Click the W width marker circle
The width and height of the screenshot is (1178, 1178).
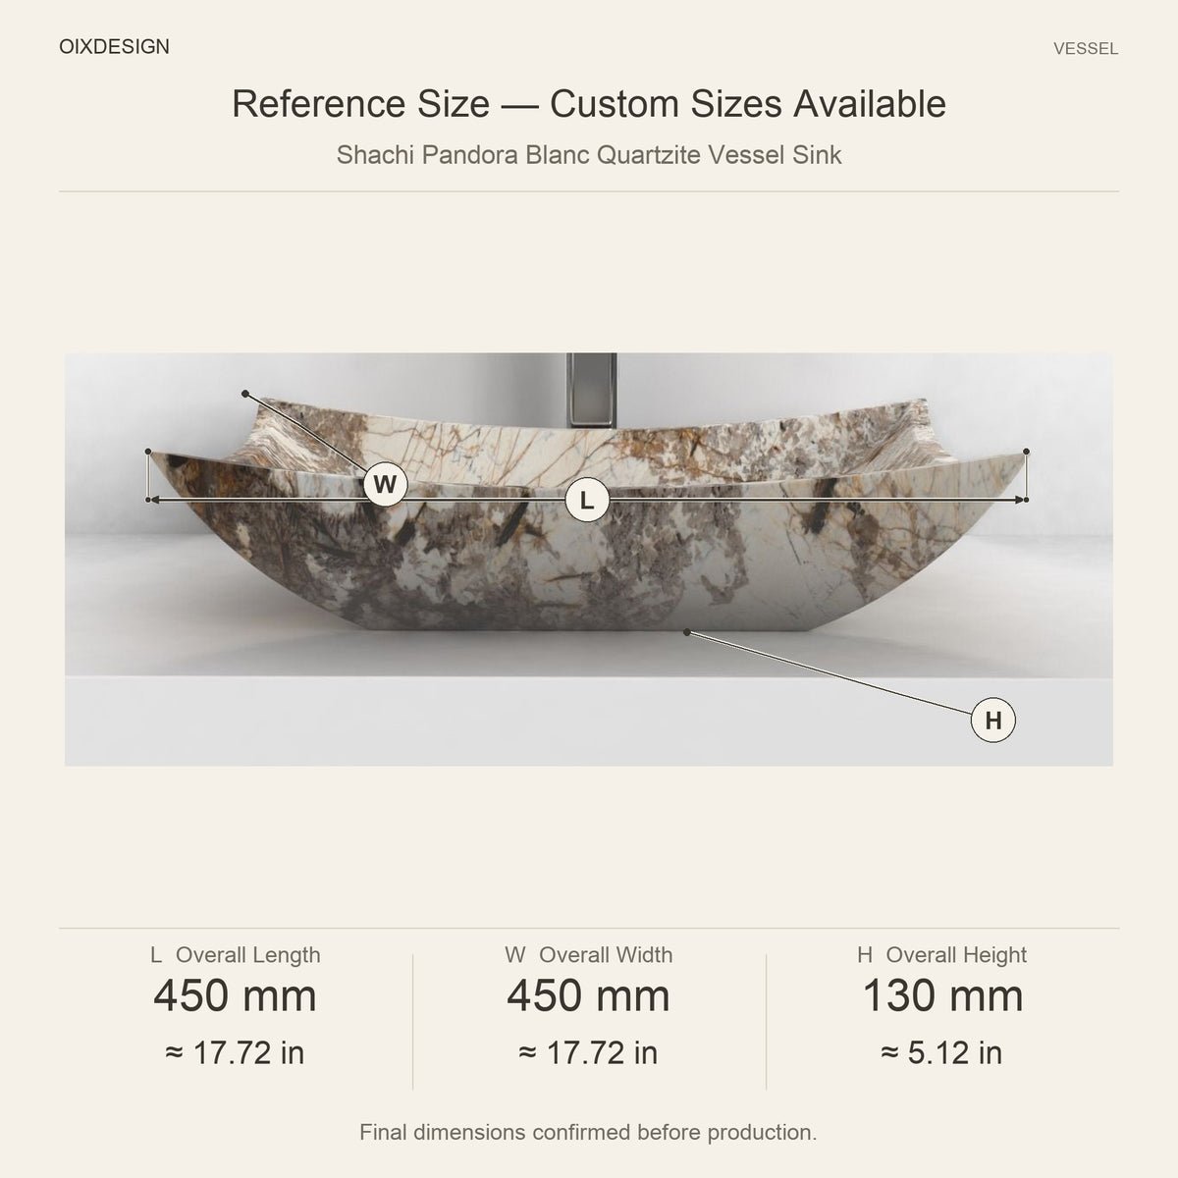click(385, 484)
